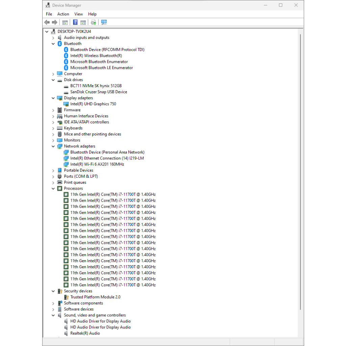Click the Help toolbar icon

click(75, 22)
